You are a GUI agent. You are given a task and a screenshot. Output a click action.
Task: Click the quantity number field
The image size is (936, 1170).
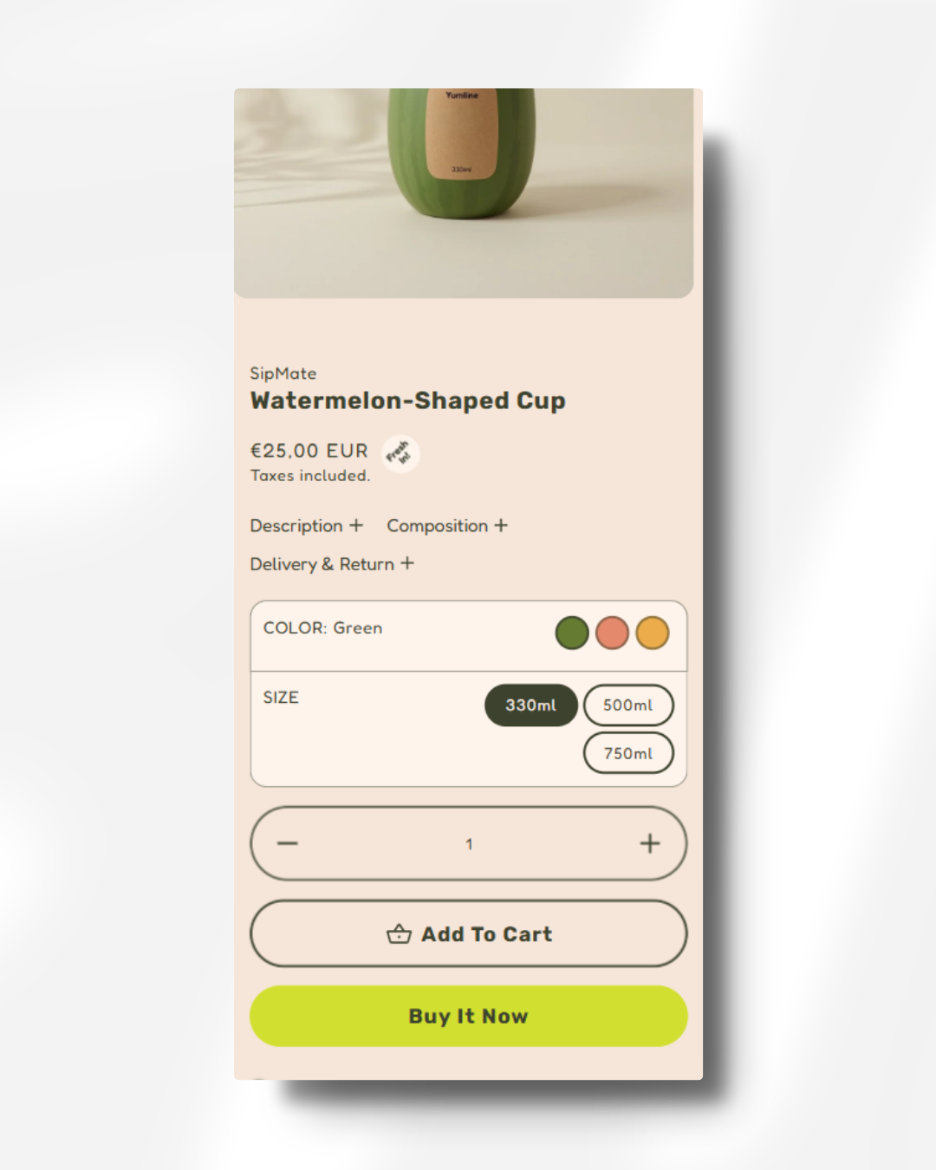pyautogui.click(x=469, y=843)
